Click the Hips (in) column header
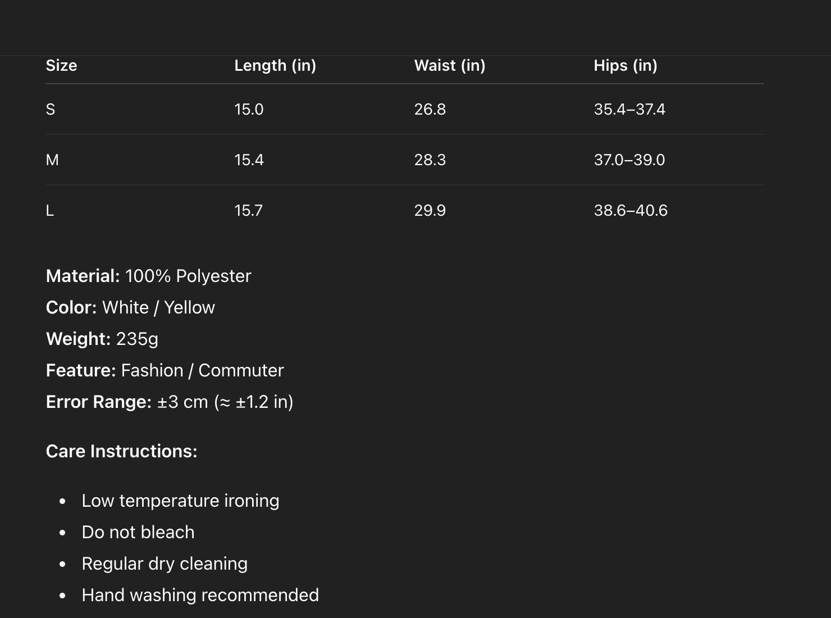The width and height of the screenshot is (831, 618). (x=625, y=66)
